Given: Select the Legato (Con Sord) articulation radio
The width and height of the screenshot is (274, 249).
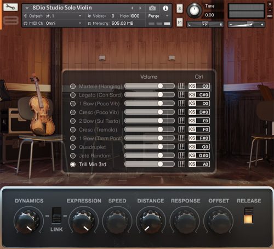Looking at the screenshot, I should click(73, 95).
